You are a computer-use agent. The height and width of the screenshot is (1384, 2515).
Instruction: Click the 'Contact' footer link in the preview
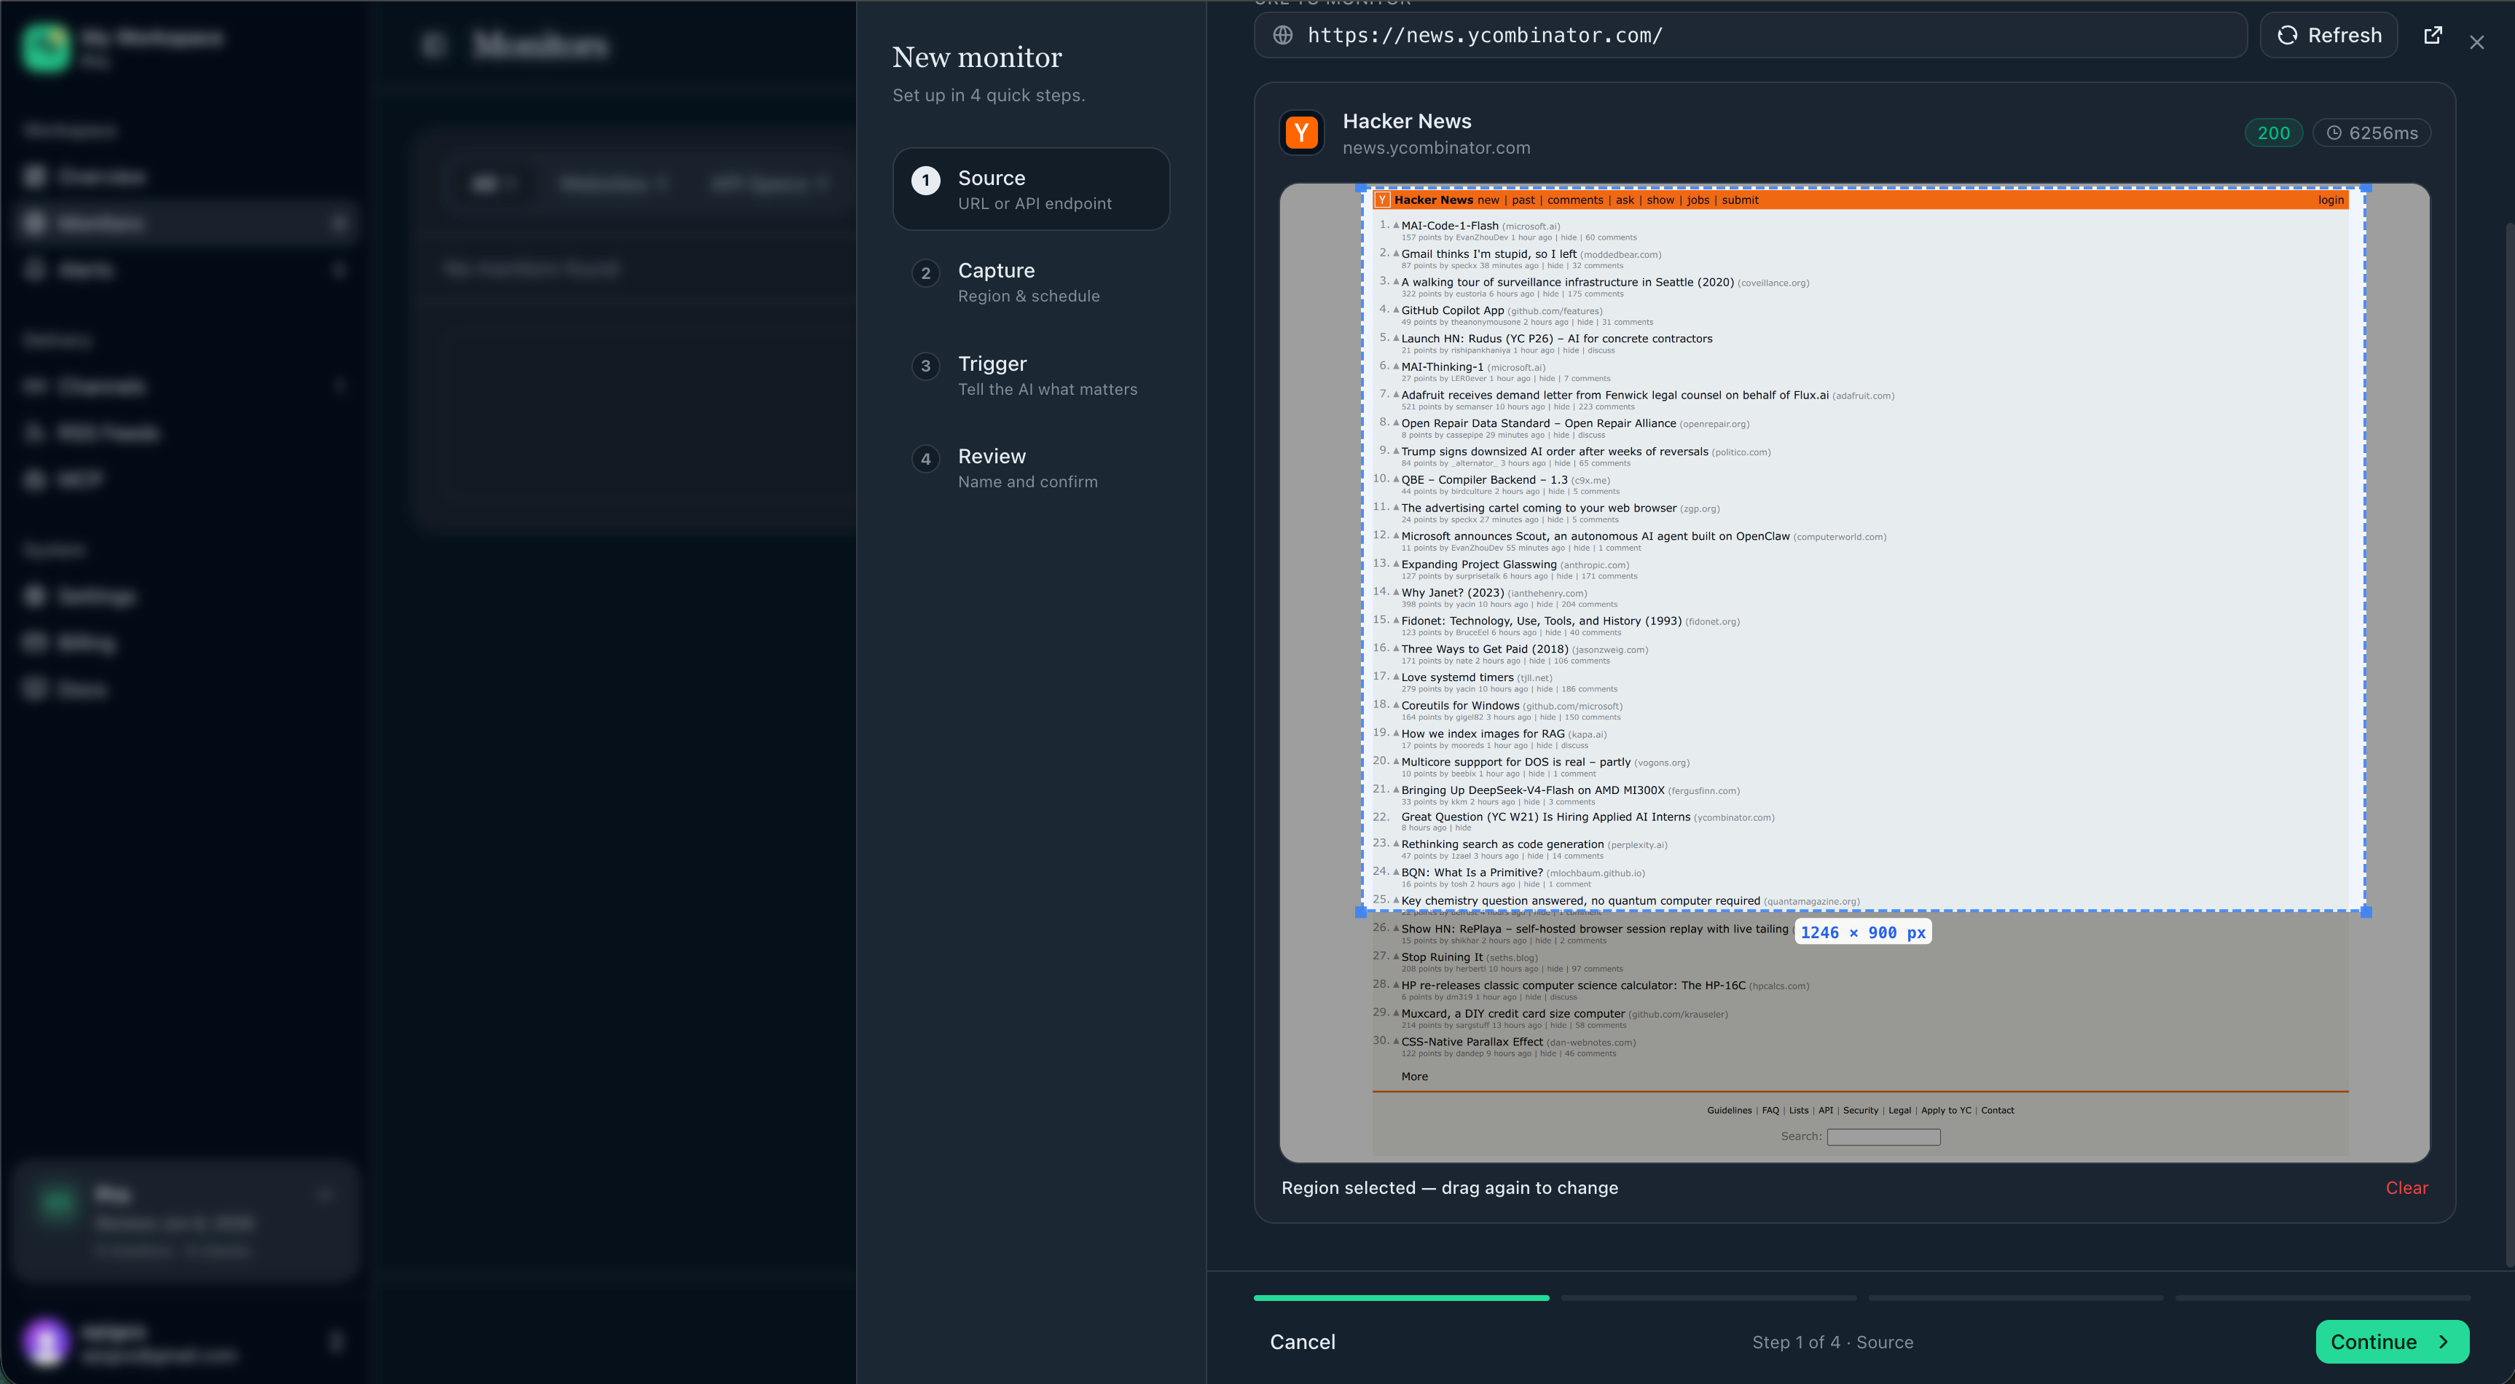click(1998, 1111)
